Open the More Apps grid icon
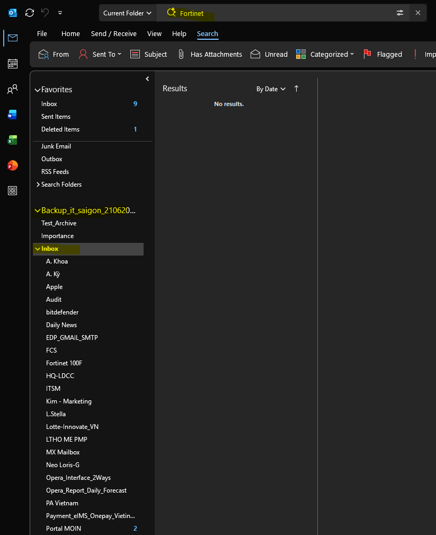 pyautogui.click(x=13, y=191)
